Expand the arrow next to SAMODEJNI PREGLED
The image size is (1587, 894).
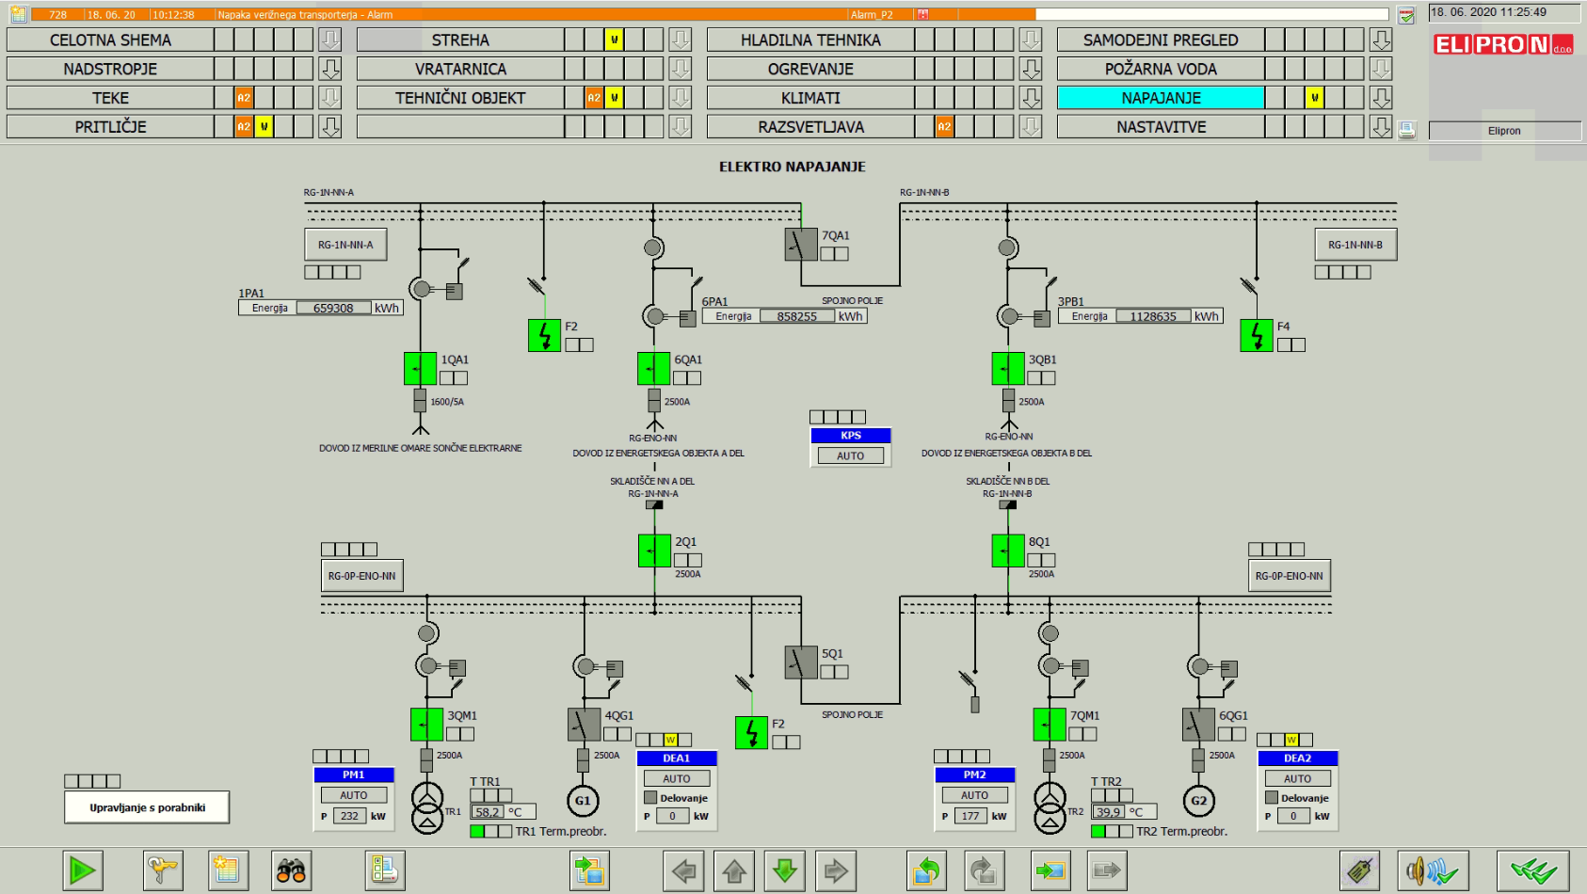[x=1381, y=40]
